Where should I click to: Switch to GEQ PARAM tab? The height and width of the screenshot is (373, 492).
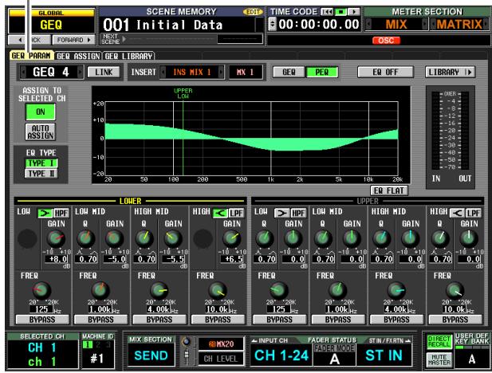tap(31, 56)
